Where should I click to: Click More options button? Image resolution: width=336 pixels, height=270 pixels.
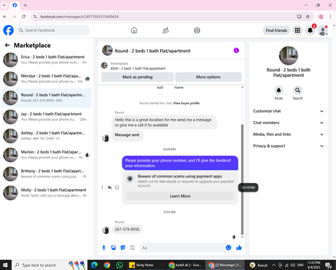(x=208, y=77)
